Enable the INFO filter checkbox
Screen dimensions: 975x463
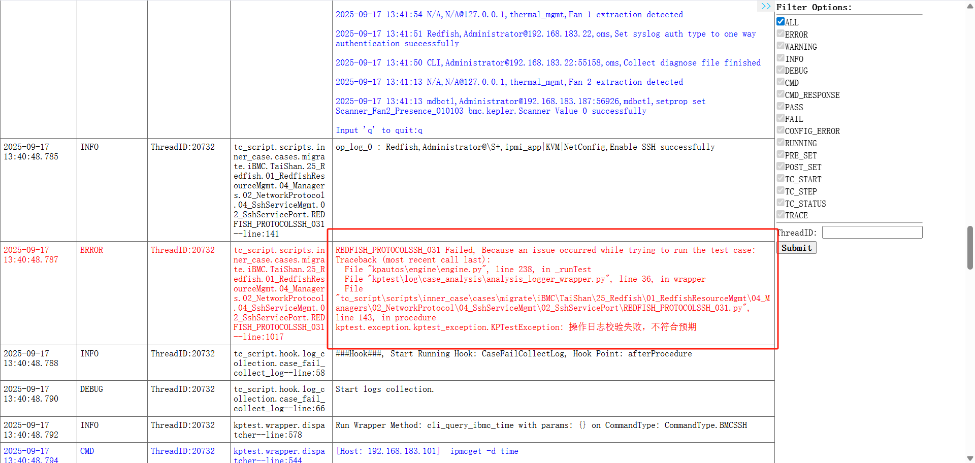click(x=781, y=58)
